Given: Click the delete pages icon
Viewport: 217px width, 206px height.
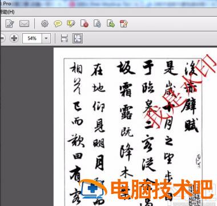Looking at the screenshot, I should coord(85,23).
